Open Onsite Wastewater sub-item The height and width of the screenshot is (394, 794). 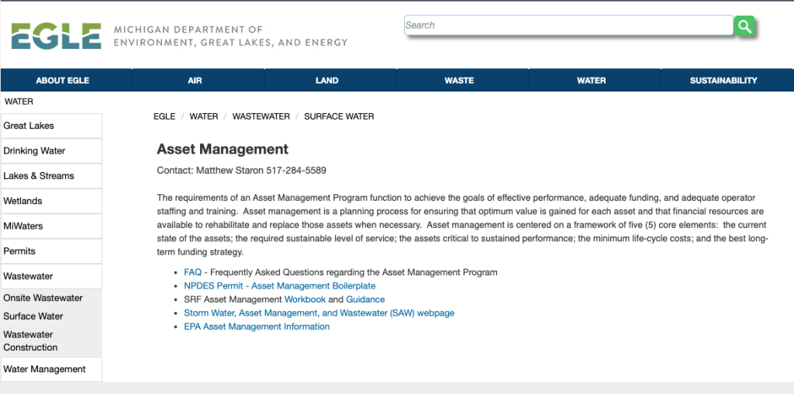[43, 298]
